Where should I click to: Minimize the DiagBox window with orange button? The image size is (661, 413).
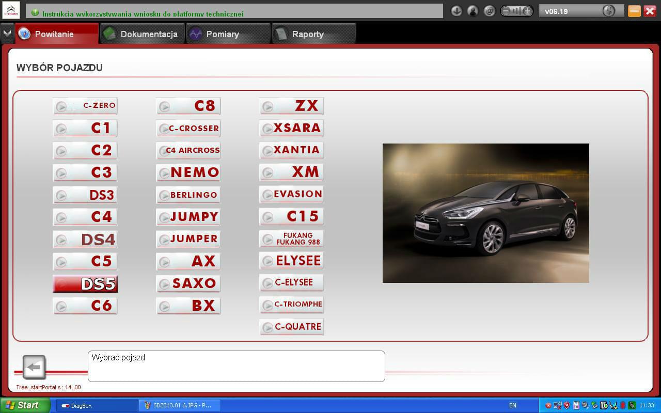(x=634, y=11)
